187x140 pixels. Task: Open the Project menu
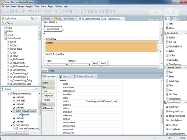[x=51, y=6]
